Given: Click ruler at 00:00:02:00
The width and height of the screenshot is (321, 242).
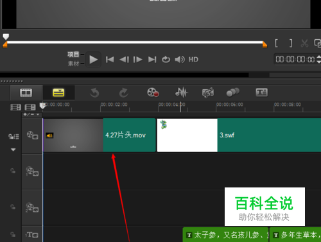Looking at the screenshot, I should pos(114,105).
